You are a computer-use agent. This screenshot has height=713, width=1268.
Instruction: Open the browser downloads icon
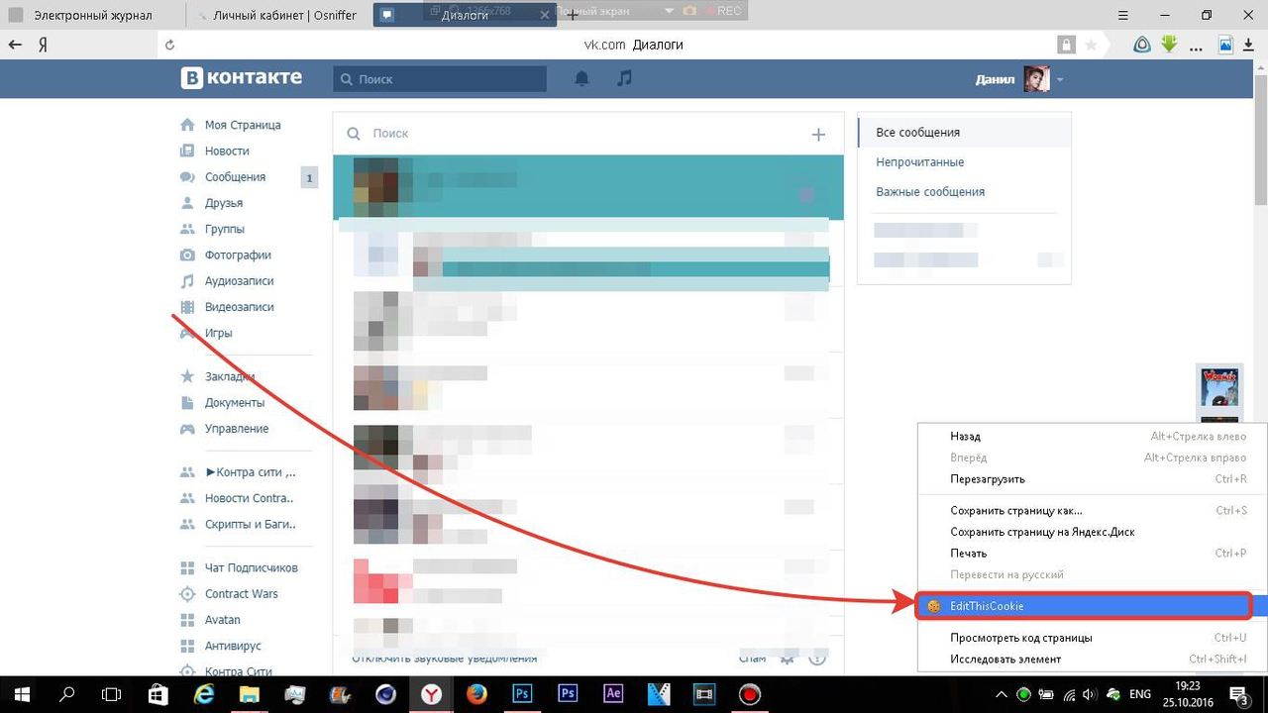coord(1249,45)
